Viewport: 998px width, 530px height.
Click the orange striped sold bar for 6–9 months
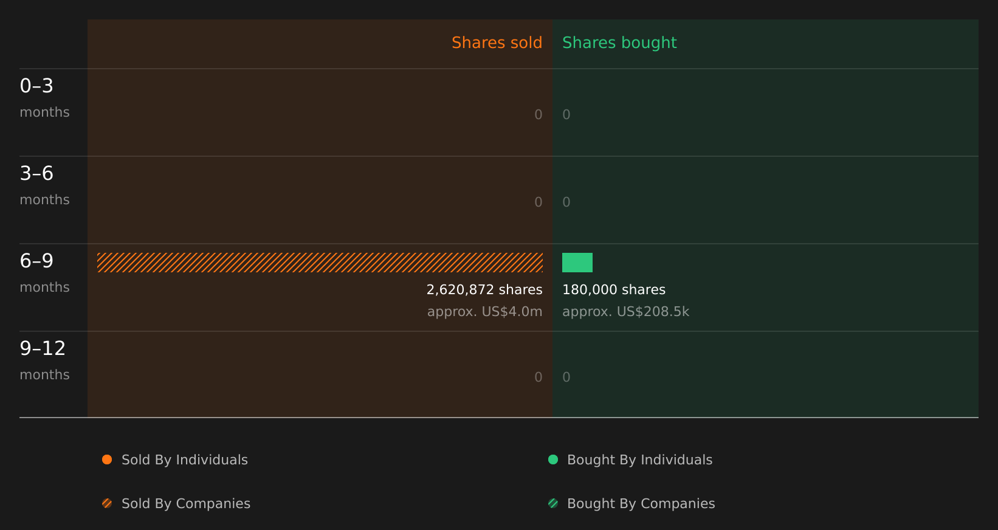[x=320, y=263]
